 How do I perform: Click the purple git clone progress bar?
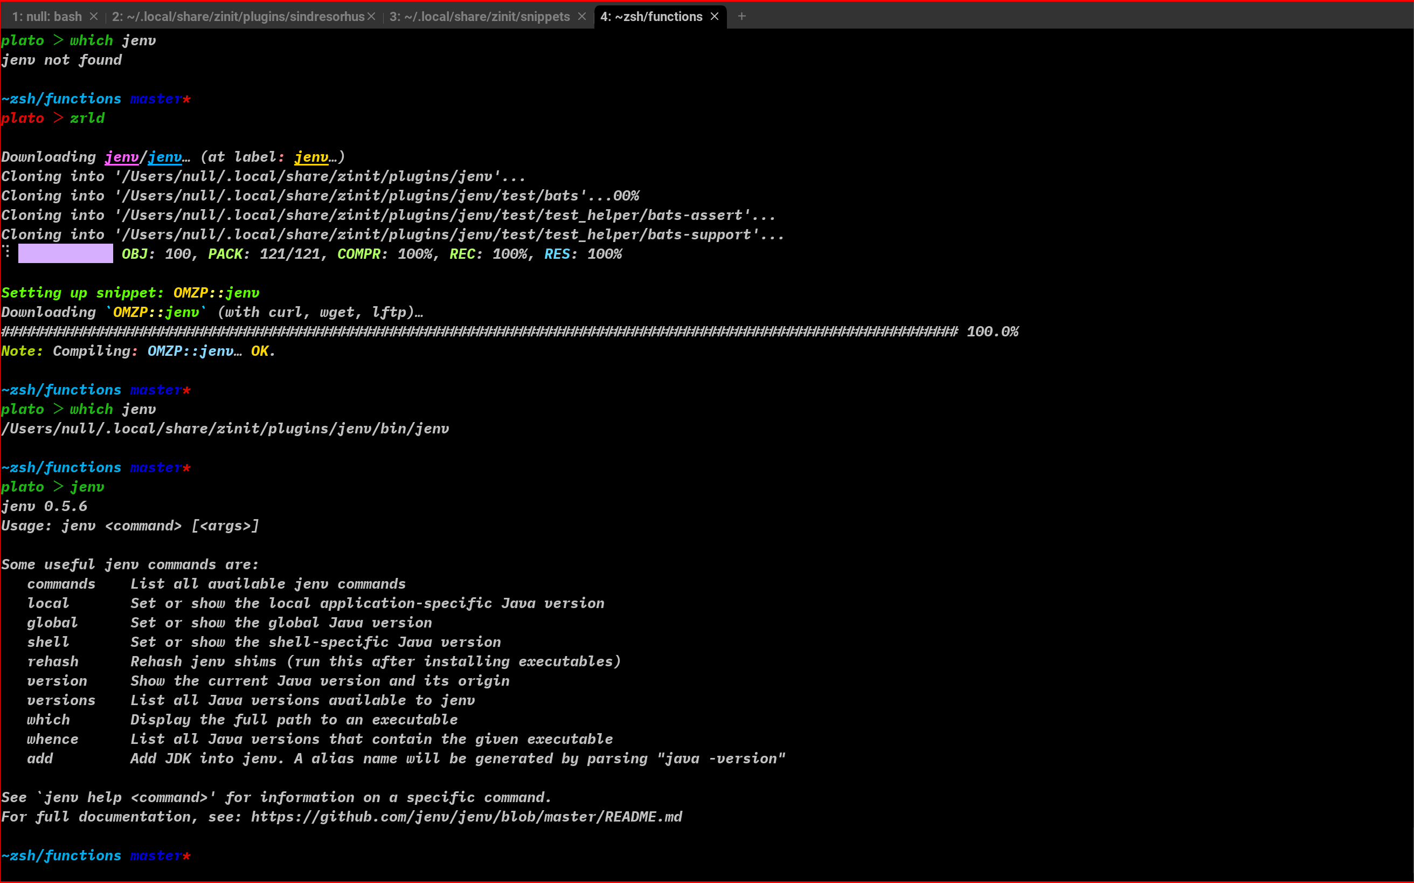[65, 254]
